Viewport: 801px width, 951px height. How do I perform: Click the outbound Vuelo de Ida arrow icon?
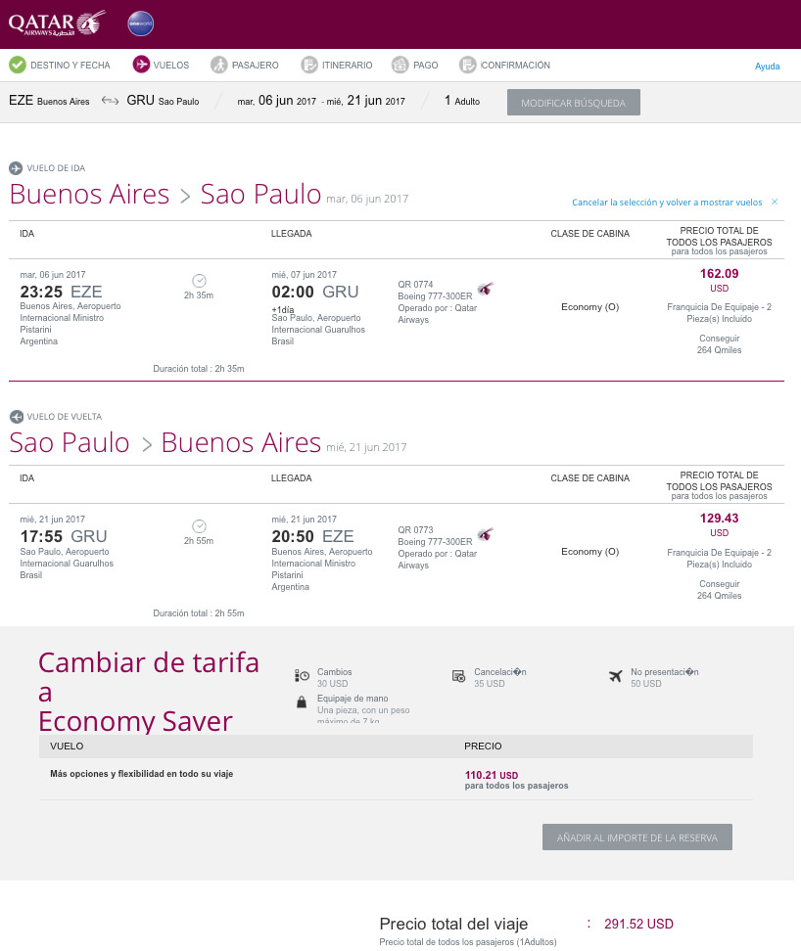[16, 168]
